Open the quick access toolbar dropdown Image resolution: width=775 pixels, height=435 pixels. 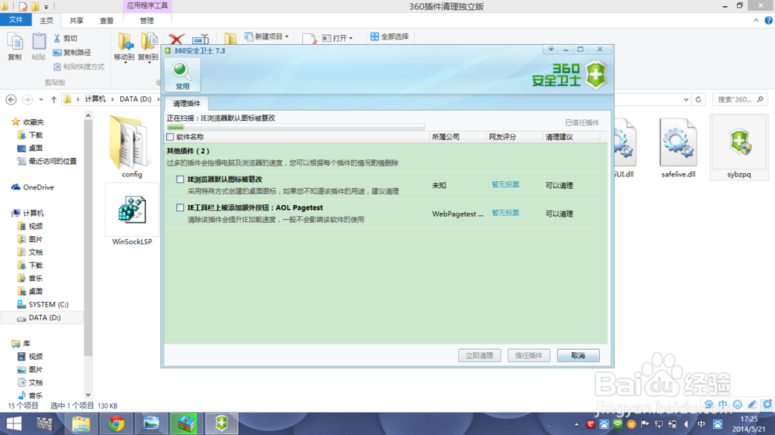click(x=46, y=7)
